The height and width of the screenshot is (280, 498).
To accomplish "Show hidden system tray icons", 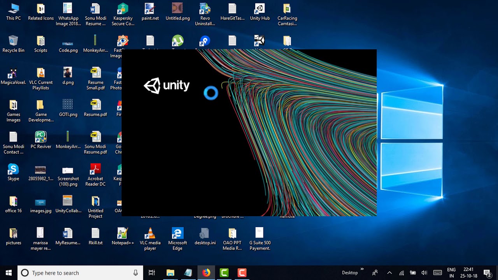I will (x=389, y=273).
